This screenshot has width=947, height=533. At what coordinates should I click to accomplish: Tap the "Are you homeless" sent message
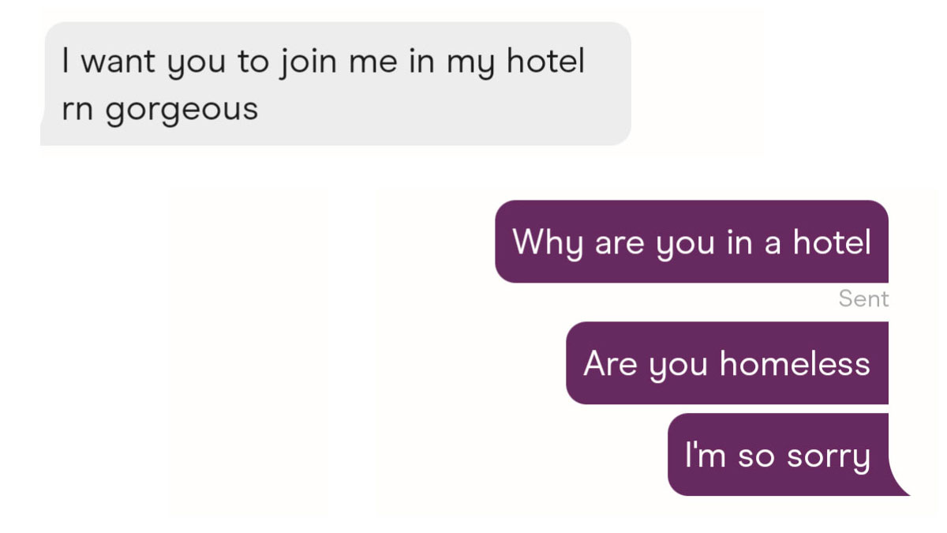click(727, 363)
